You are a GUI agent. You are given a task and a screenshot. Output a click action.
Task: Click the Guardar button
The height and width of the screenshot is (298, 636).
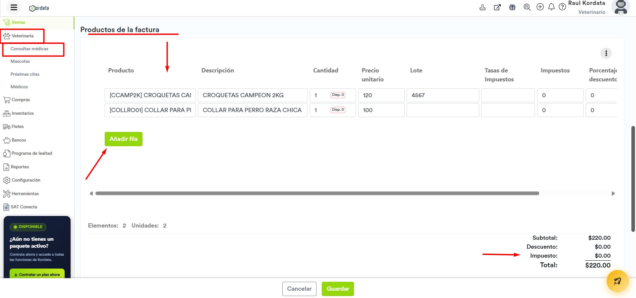click(338, 289)
